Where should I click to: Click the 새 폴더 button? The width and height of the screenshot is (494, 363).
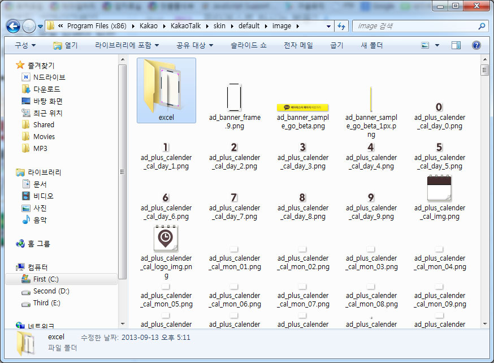(x=372, y=45)
